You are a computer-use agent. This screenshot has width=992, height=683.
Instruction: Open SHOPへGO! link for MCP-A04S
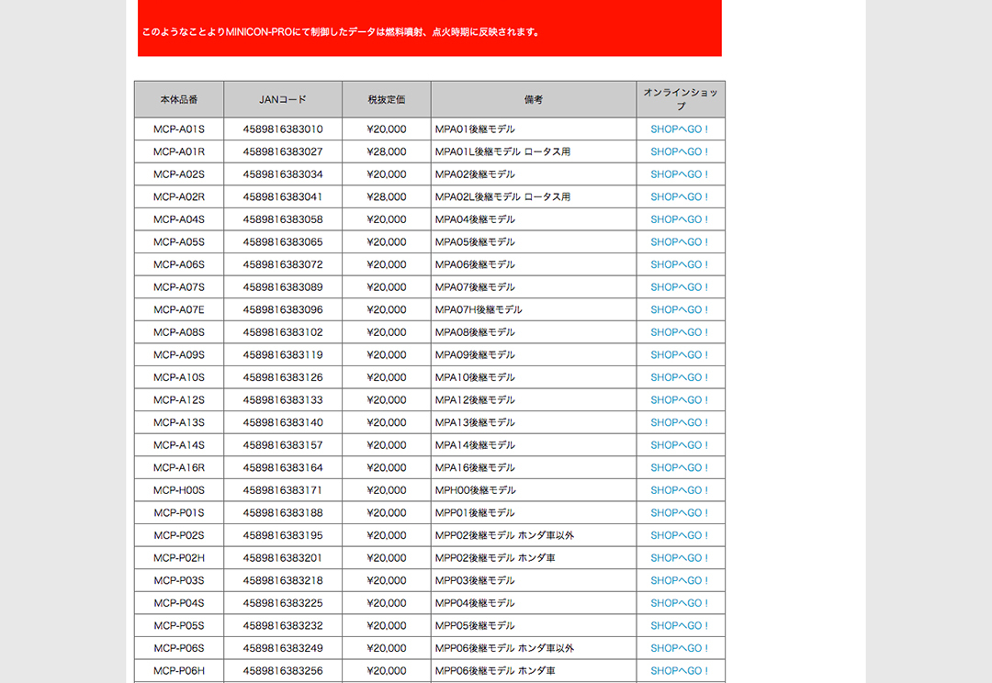(680, 219)
